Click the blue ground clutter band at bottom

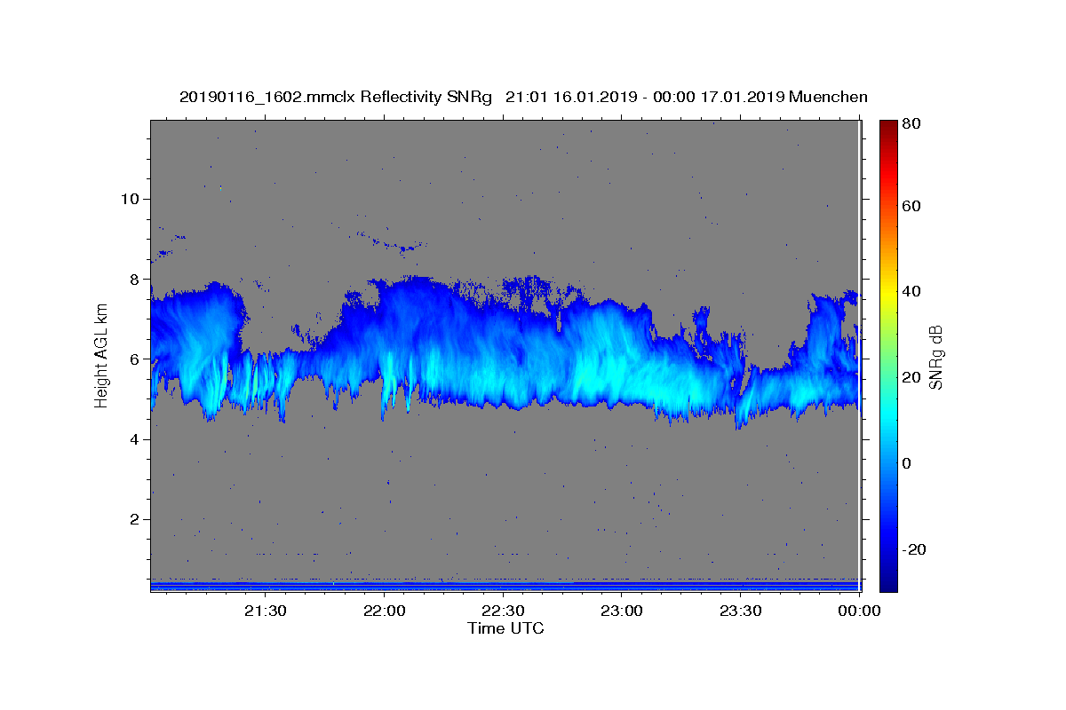coord(505,585)
